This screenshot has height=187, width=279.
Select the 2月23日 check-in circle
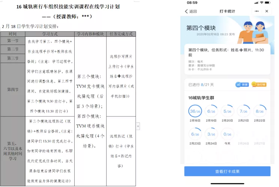click(x=195, y=134)
